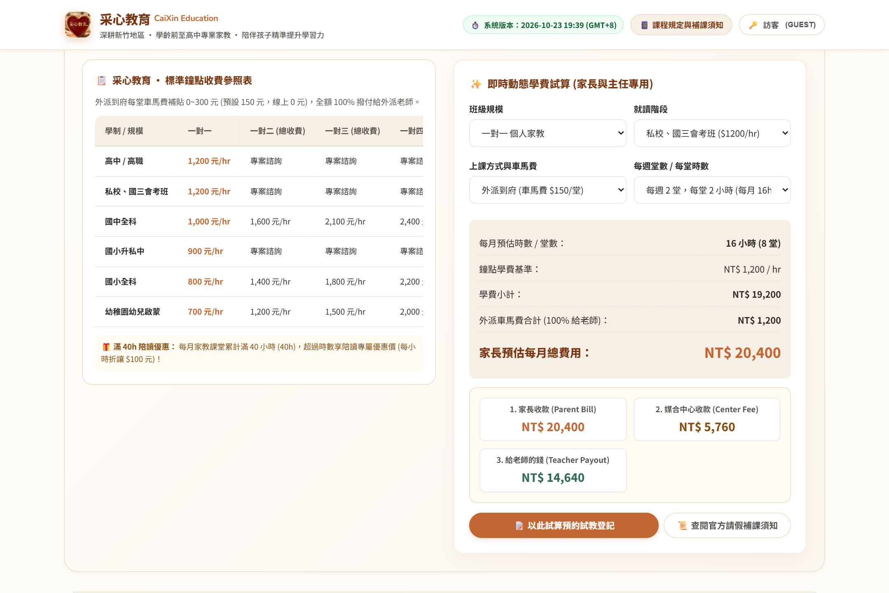
Task: Open the 班級規模 dropdown
Action: pos(548,133)
